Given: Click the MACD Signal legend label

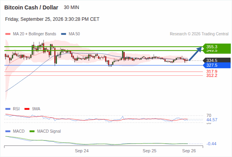Looking at the screenshot, I should tap(49, 131).
